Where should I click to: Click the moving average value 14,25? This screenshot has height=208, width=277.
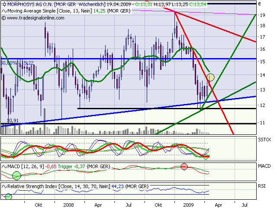click(99, 11)
